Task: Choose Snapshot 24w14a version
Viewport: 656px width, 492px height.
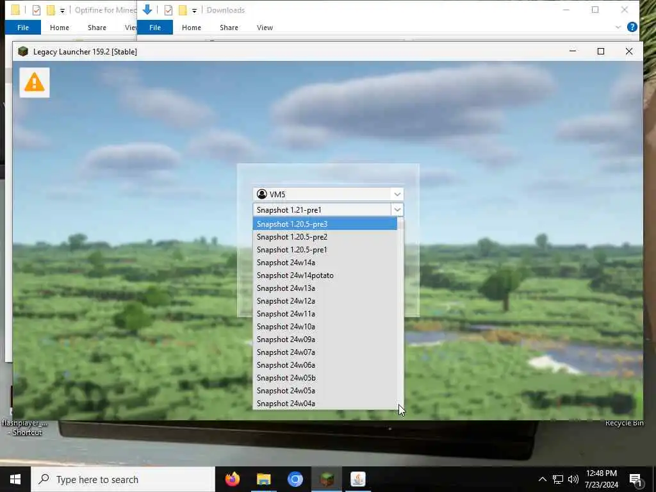Action: pyautogui.click(x=325, y=262)
